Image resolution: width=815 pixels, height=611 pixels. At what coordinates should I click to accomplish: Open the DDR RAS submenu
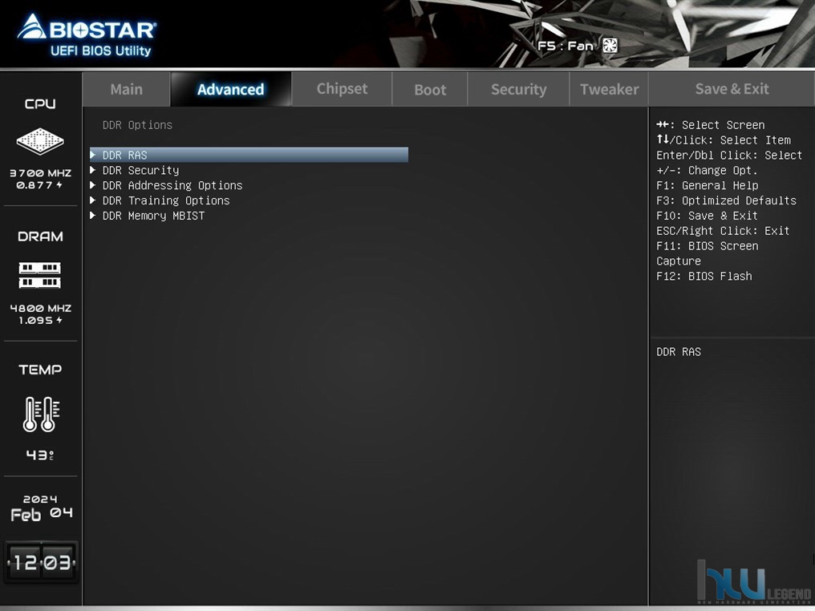(x=249, y=155)
